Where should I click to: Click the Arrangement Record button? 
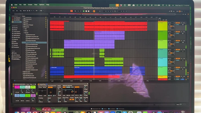click(89, 11)
